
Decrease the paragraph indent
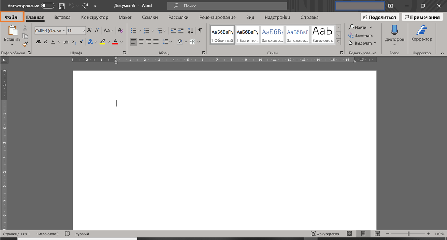tap(173, 31)
